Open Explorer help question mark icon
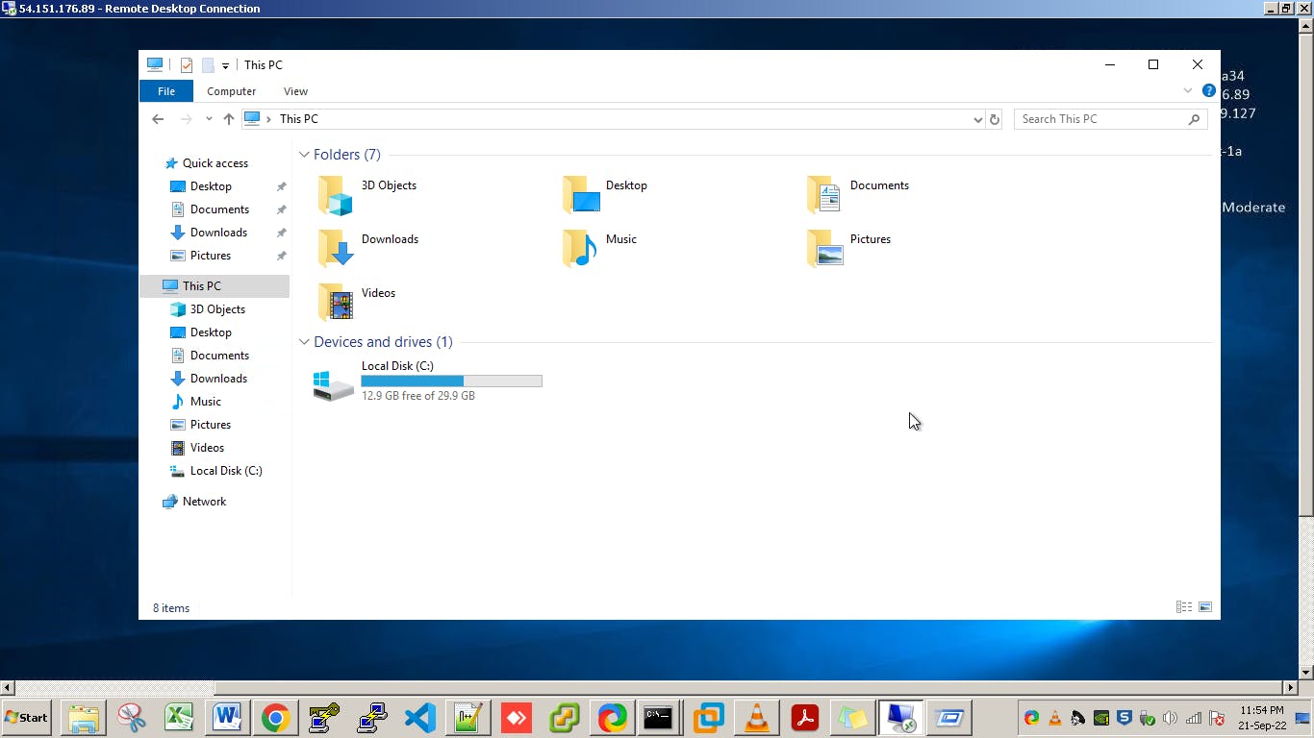Screen dimensions: 1314x738 [1209, 91]
